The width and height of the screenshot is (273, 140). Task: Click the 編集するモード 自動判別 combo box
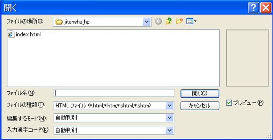coord(114,118)
